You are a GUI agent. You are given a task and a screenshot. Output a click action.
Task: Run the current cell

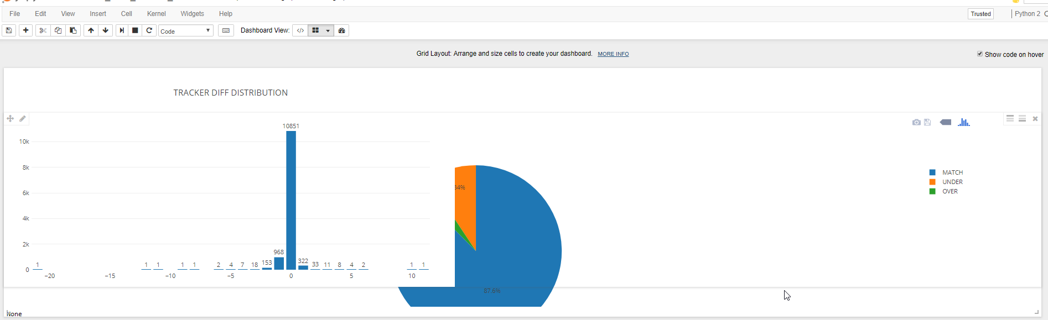click(122, 30)
